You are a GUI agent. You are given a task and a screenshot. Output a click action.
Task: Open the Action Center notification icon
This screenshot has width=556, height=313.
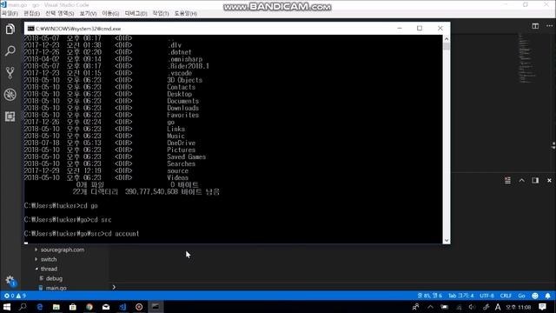point(542,307)
